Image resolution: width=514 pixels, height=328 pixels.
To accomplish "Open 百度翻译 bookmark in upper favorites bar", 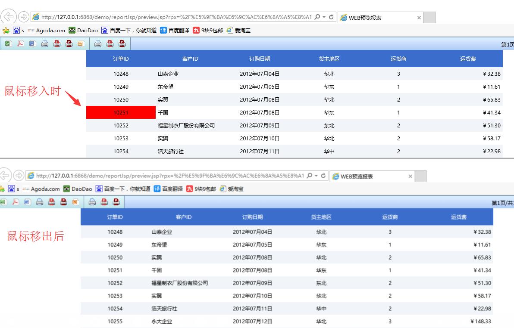I will (175, 30).
